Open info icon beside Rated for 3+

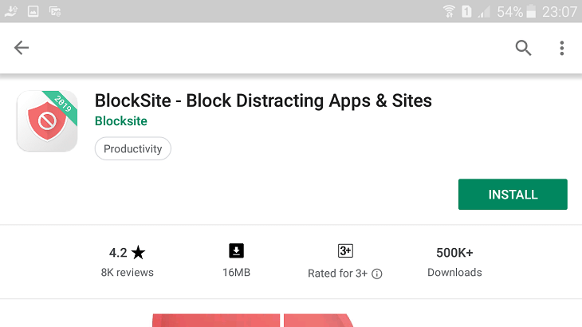coord(377,274)
